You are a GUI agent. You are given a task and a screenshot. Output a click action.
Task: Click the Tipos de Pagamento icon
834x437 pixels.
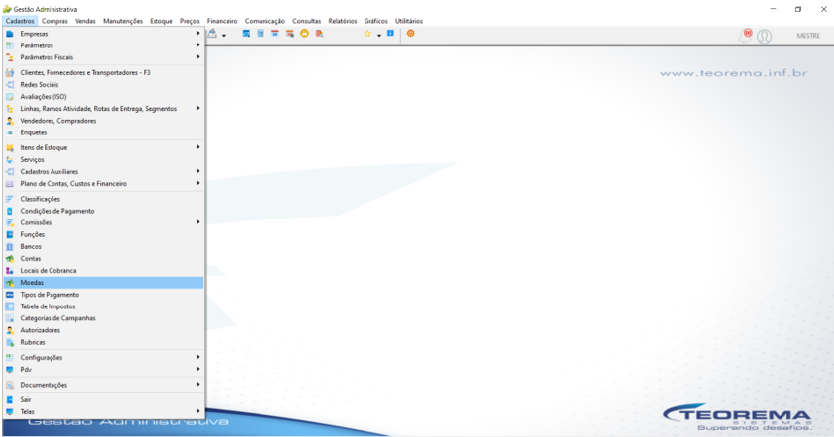pos(10,295)
